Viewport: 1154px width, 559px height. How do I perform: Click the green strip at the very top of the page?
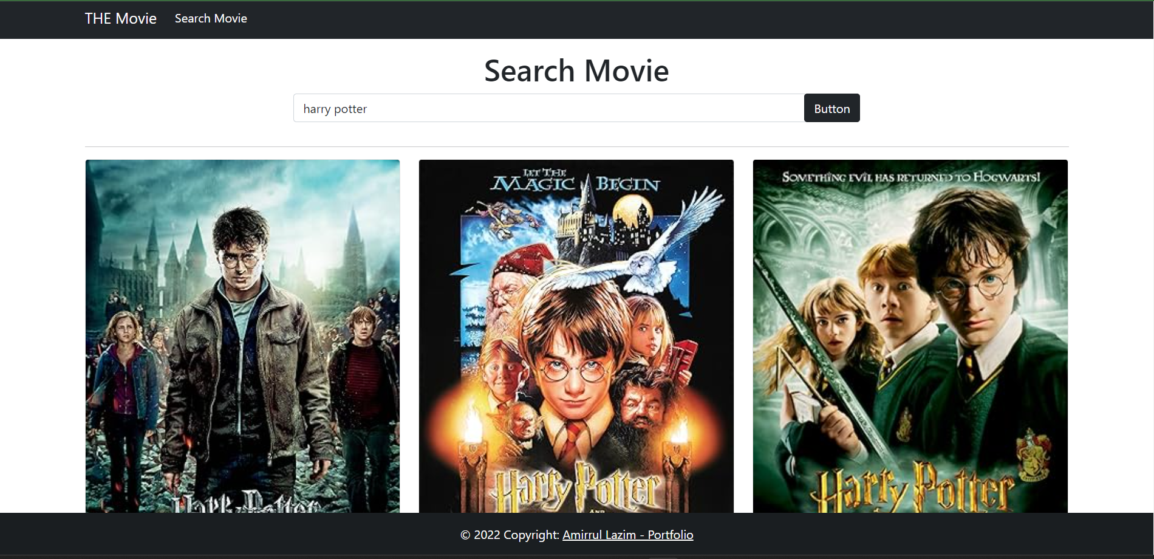pyautogui.click(x=577, y=2)
